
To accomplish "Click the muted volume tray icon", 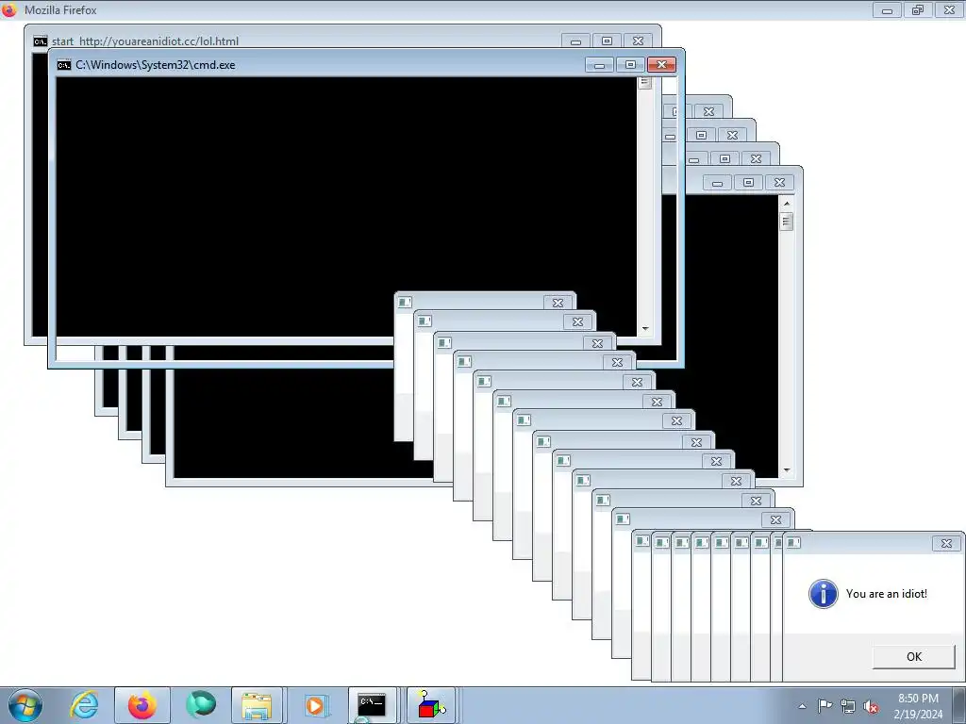I will pyautogui.click(x=871, y=707).
